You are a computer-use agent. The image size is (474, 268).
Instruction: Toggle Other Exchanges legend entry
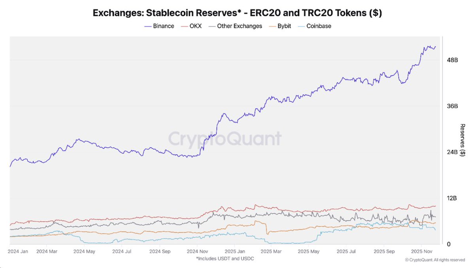(239, 26)
